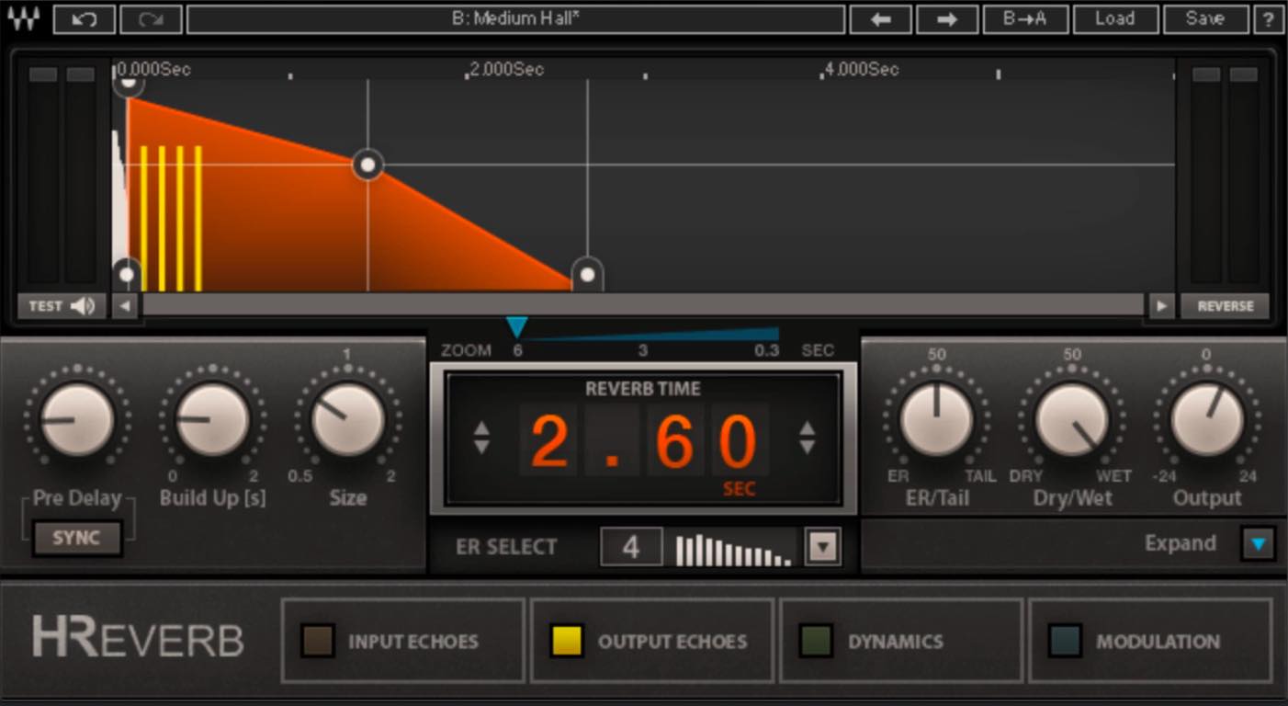Toggle the Pre Delay SYNC button
Viewport: 1288px width, 706px height.
pos(76,538)
